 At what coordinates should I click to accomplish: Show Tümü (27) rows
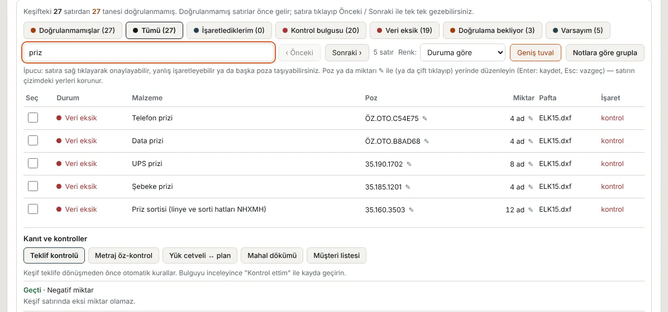point(154,31)
